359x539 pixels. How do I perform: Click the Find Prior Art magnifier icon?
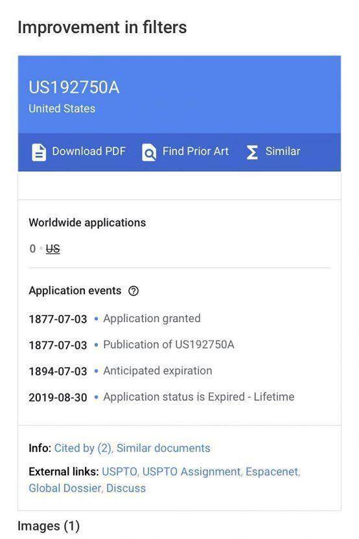point(149,152)
